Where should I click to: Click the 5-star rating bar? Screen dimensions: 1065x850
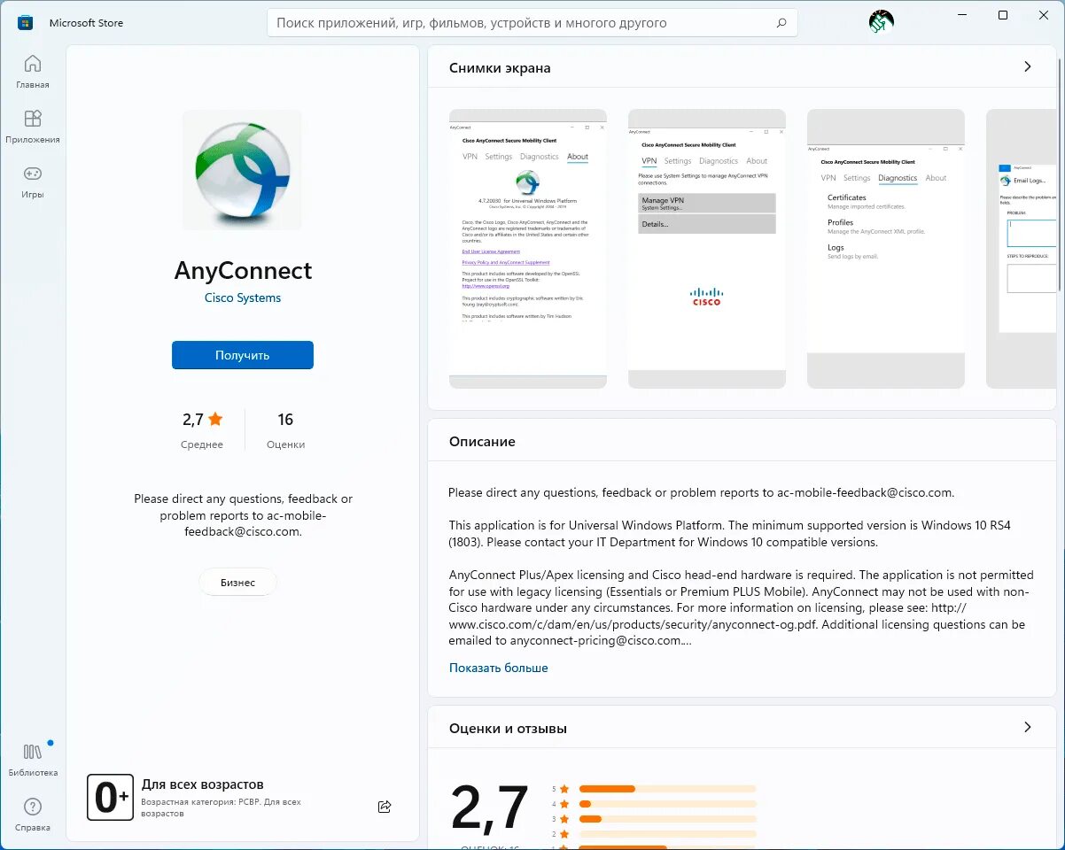667,789
